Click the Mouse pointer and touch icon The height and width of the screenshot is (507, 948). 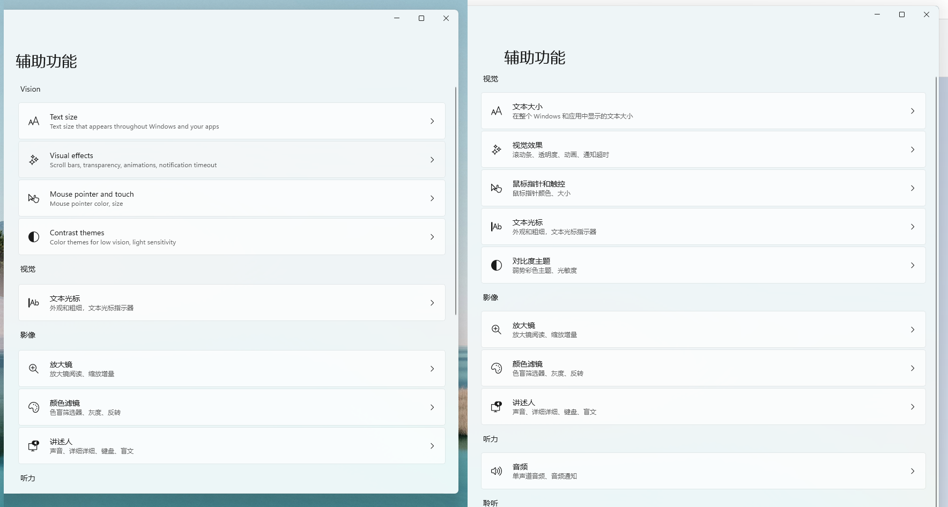[x=34, y=198]
